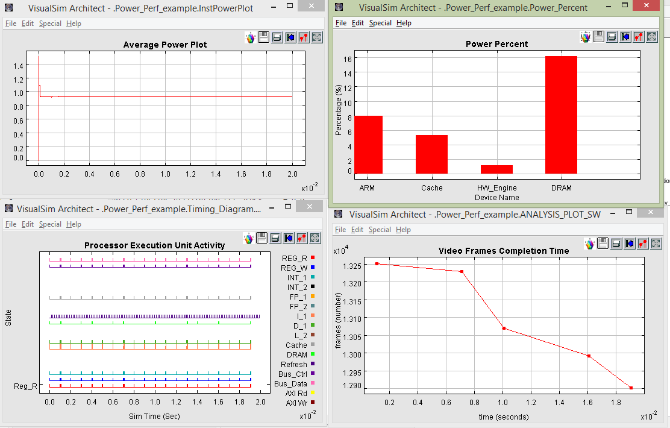Open Help menu in InstPowerPlot window
This screenshot has width=670, height=428.
74,24
